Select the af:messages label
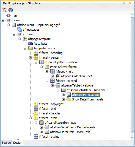 click(31, 30)
